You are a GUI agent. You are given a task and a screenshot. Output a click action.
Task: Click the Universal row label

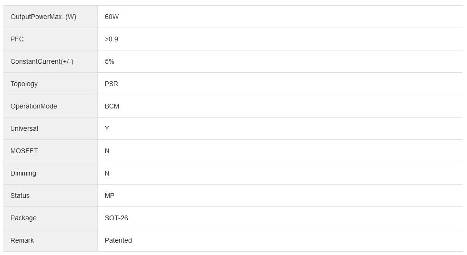pos(24,128)
